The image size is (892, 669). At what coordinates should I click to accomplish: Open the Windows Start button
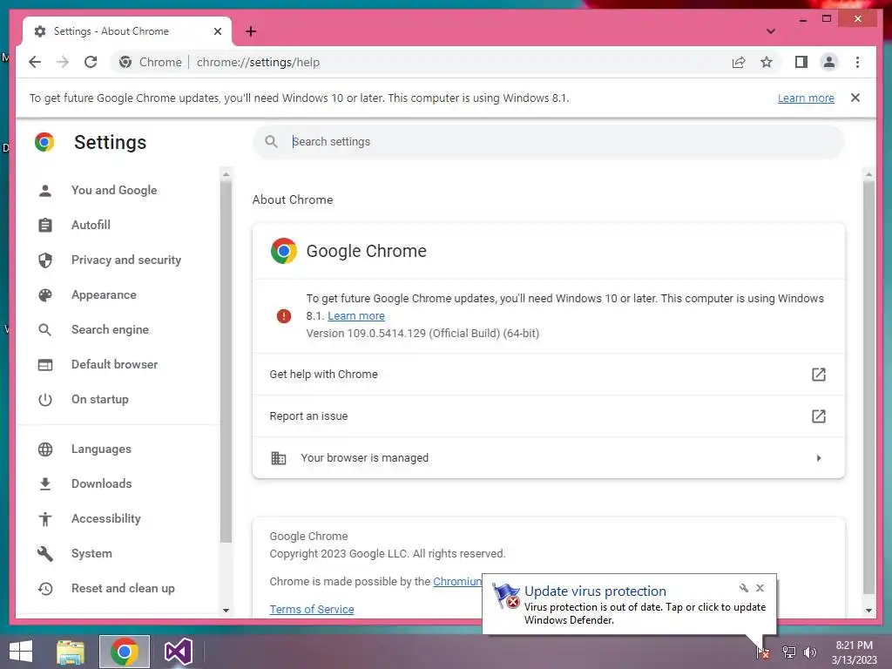(x=21, y=652)
